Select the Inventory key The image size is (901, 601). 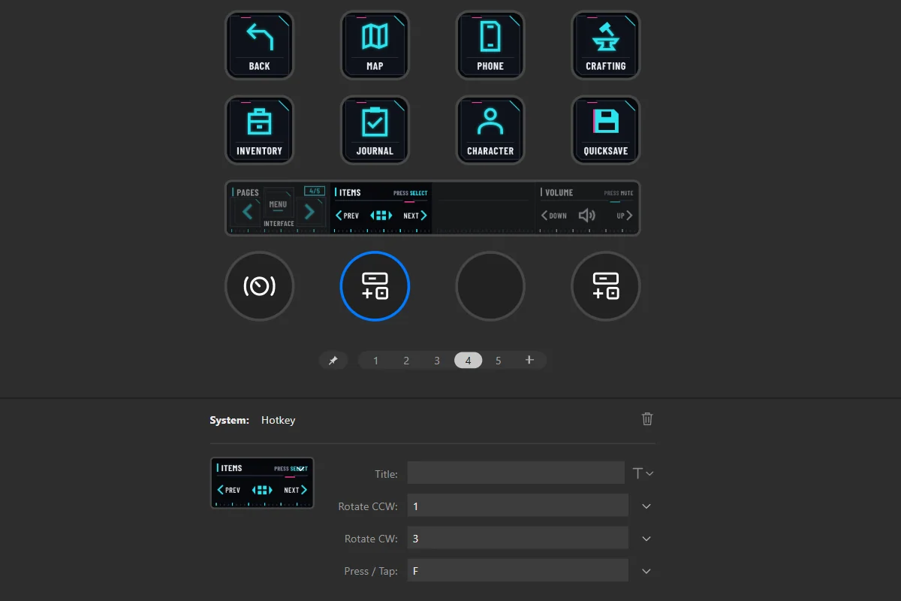[x=259, y=130]
